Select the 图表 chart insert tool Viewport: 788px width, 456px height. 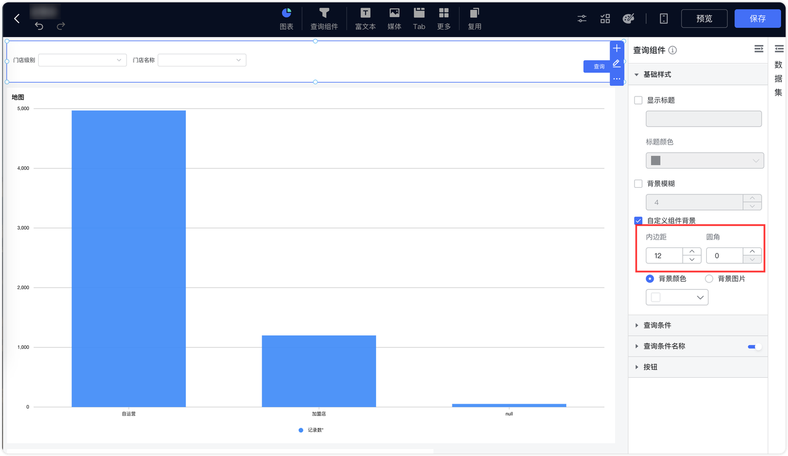286,18
